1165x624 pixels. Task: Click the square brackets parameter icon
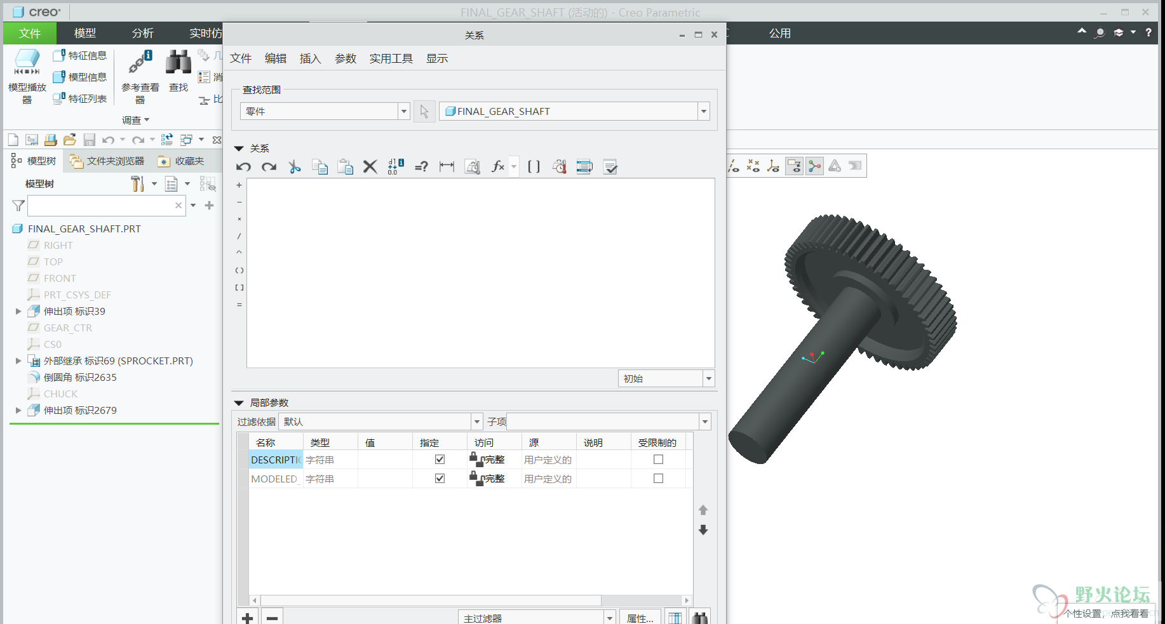534,167
